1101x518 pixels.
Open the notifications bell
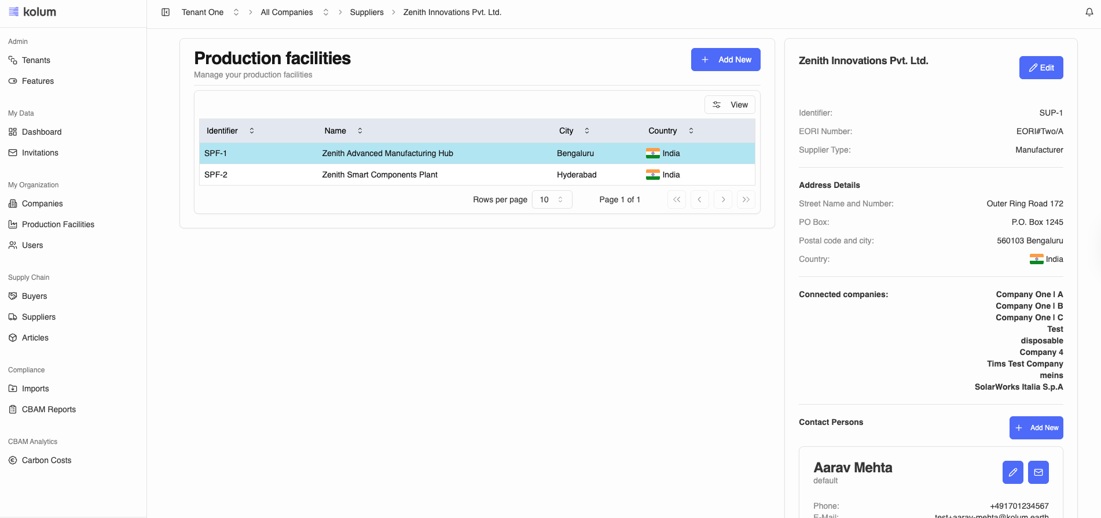point(1089,12)
